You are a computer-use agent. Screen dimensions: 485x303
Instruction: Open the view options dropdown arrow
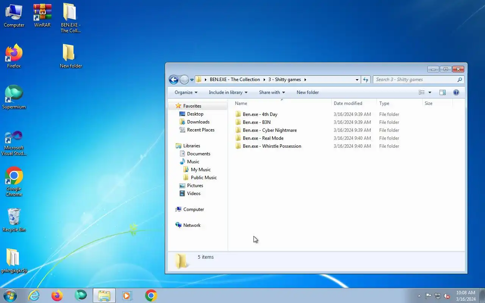pos(430,92)
